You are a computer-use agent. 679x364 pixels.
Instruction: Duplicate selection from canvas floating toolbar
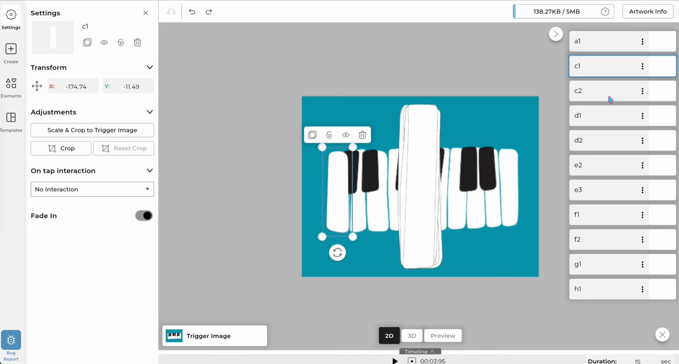pyautogui.click(x=312, y=135)
